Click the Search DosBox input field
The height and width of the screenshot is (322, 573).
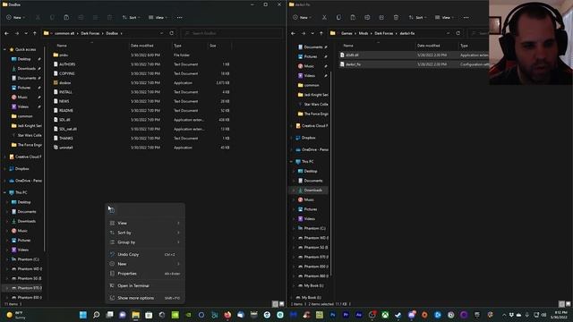click(232, 33)
